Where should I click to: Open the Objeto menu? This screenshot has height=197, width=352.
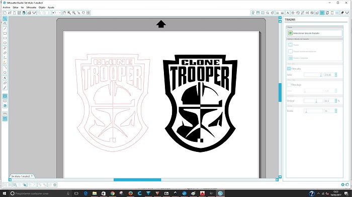pyautogui.click(x=42, y=8)
